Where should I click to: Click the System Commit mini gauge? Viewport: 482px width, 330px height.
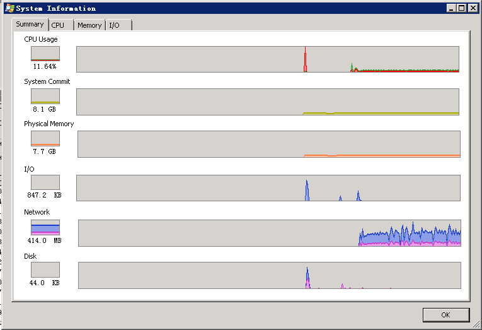click(45, 96)
